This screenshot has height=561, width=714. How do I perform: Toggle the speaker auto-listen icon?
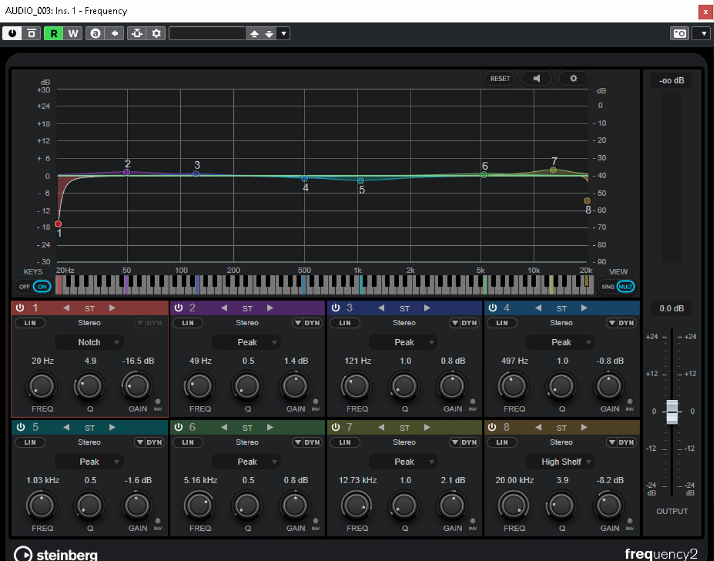(537, 79)
